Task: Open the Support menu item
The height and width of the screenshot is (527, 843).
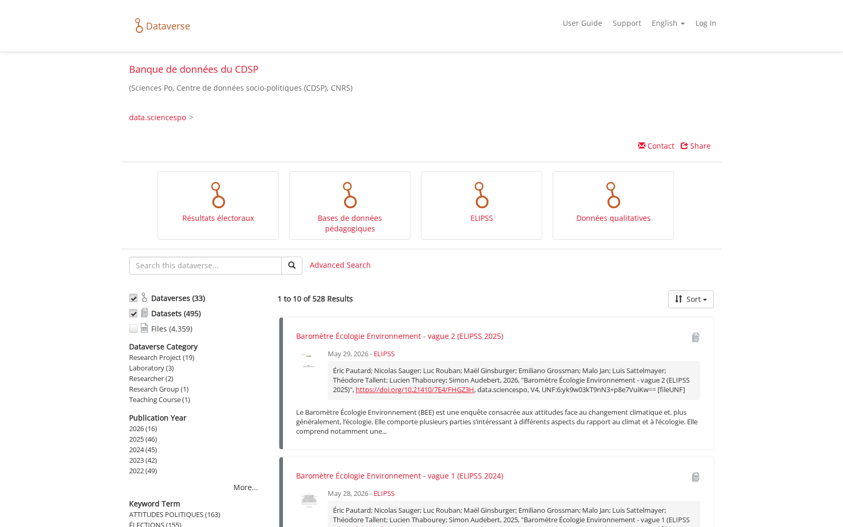Action: (x=627, y=23)
